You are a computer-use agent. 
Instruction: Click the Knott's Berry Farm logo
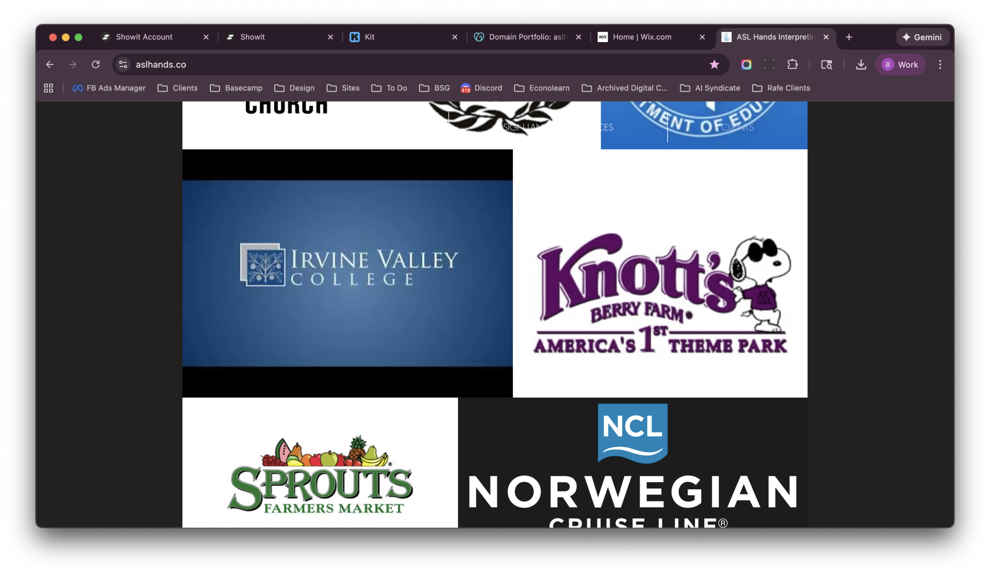(x=660, y=293)
